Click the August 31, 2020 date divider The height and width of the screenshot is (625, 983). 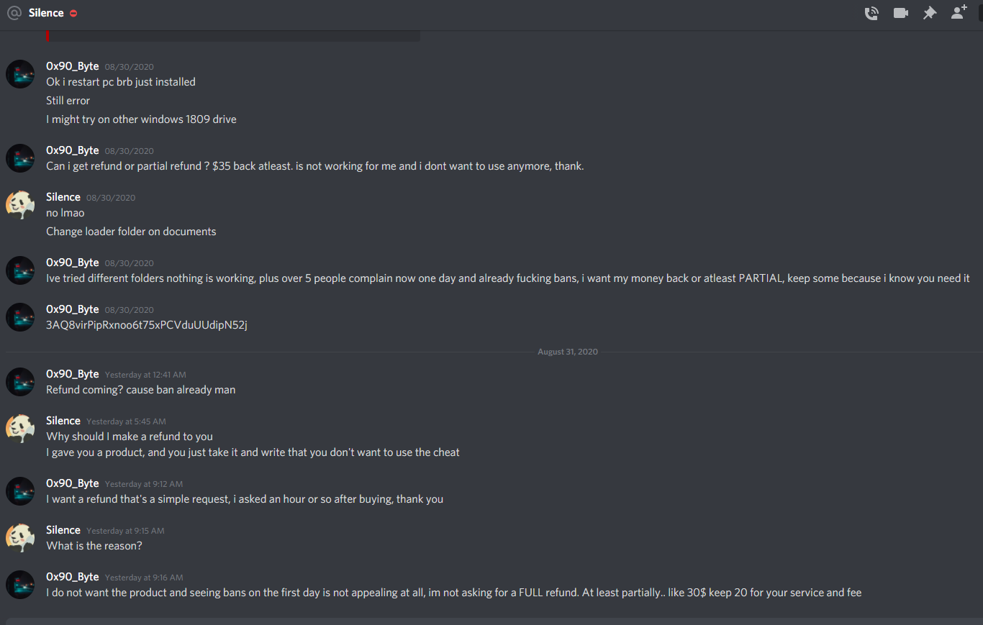pyautogui.click(x=568, y=352)
